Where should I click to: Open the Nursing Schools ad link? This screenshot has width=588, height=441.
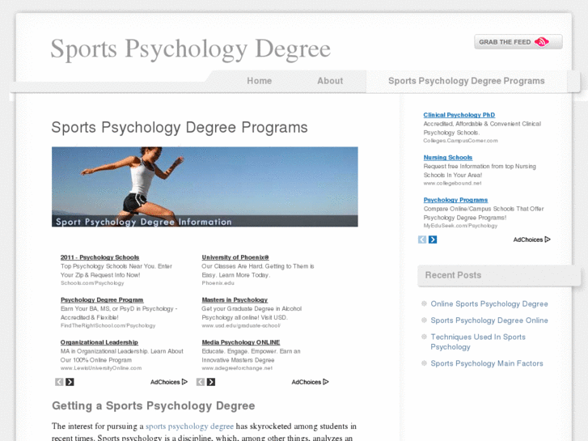point(448,158)
